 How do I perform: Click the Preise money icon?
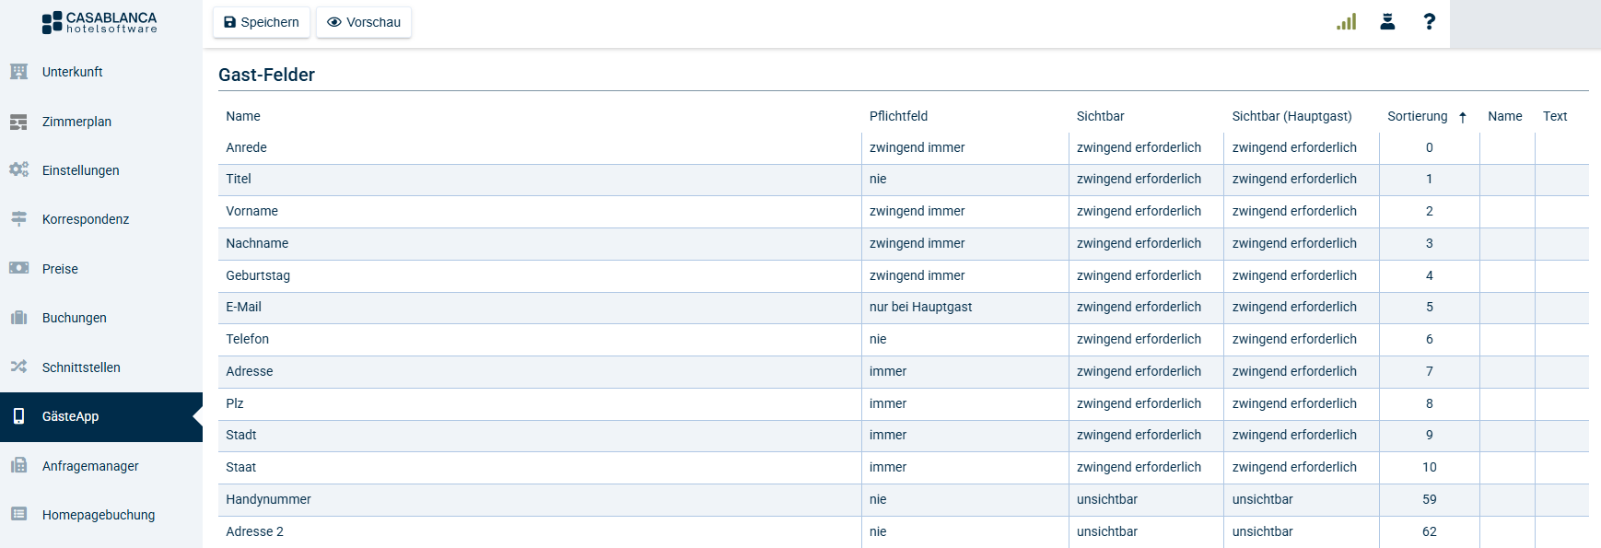(x=18, y=268)
